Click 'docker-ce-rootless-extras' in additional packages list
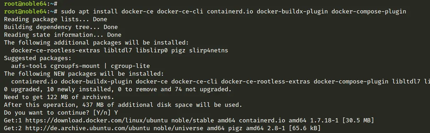430x133 pixels. pos(56,51)
